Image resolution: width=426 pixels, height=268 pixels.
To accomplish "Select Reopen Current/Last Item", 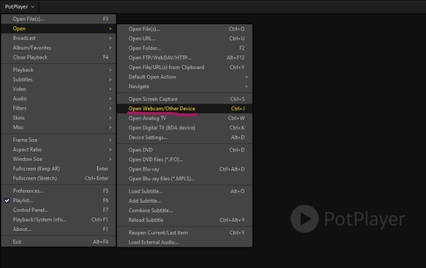I will tap(158, 233).
